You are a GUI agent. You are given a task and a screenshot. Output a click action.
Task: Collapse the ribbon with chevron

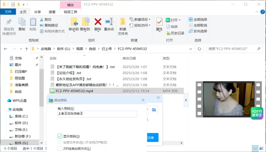coord(257,12)
